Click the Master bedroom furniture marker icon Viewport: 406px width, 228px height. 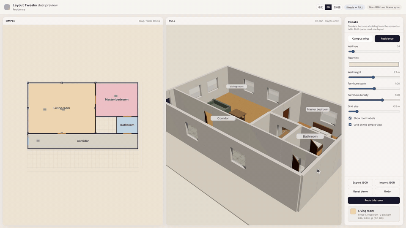[116, 96]
